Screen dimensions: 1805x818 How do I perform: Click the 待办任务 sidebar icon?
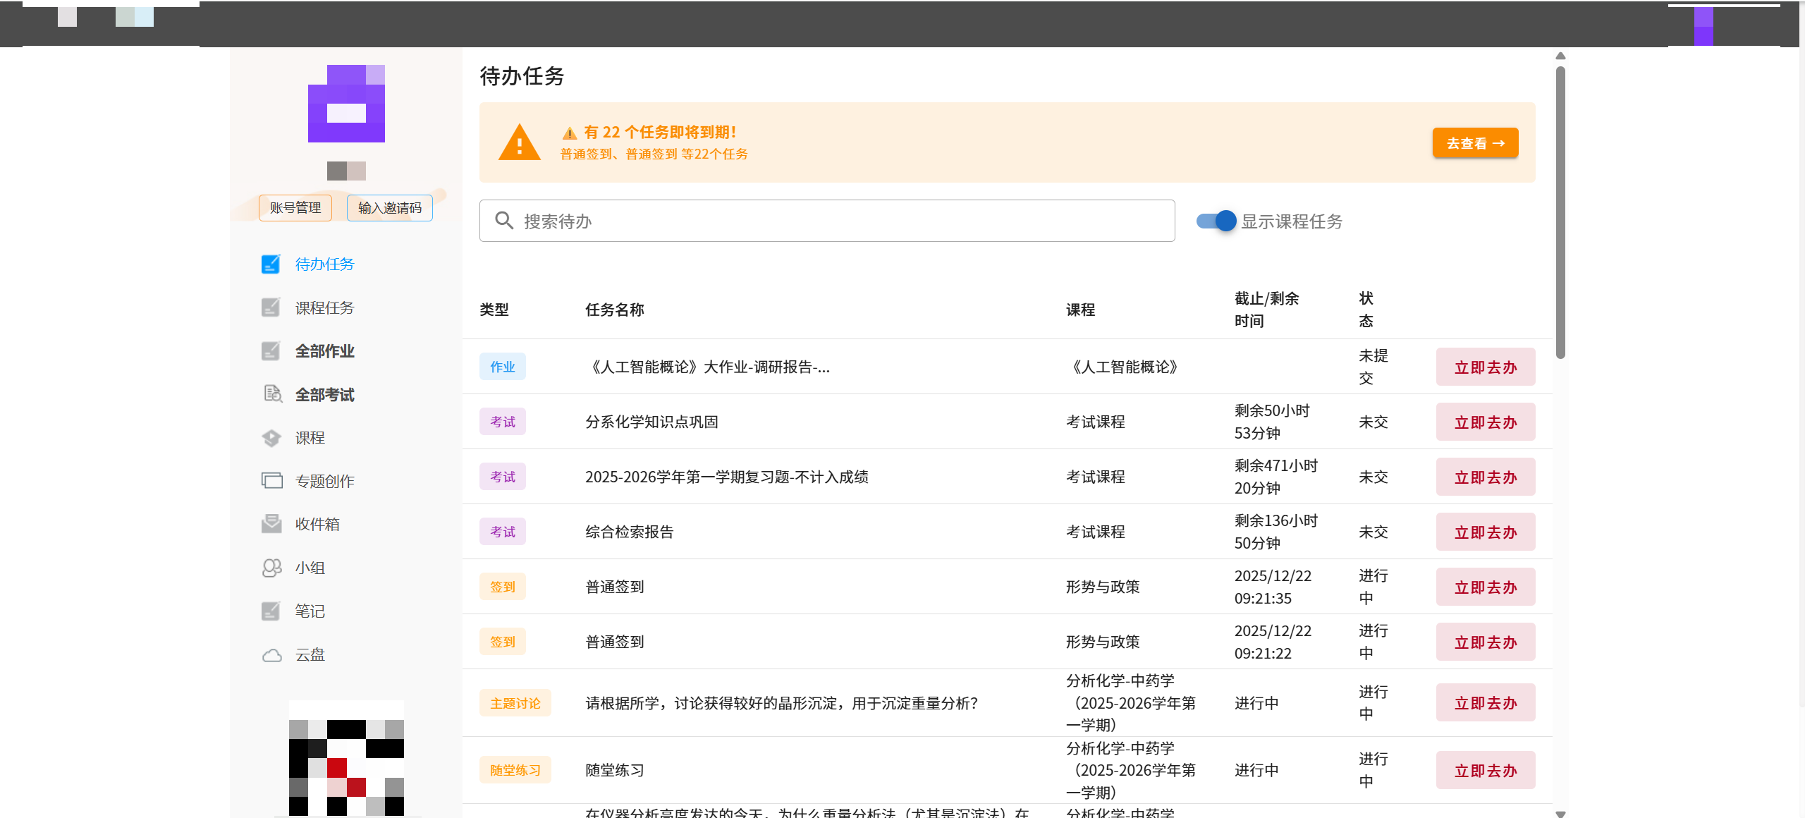click(x=271, y=264)
